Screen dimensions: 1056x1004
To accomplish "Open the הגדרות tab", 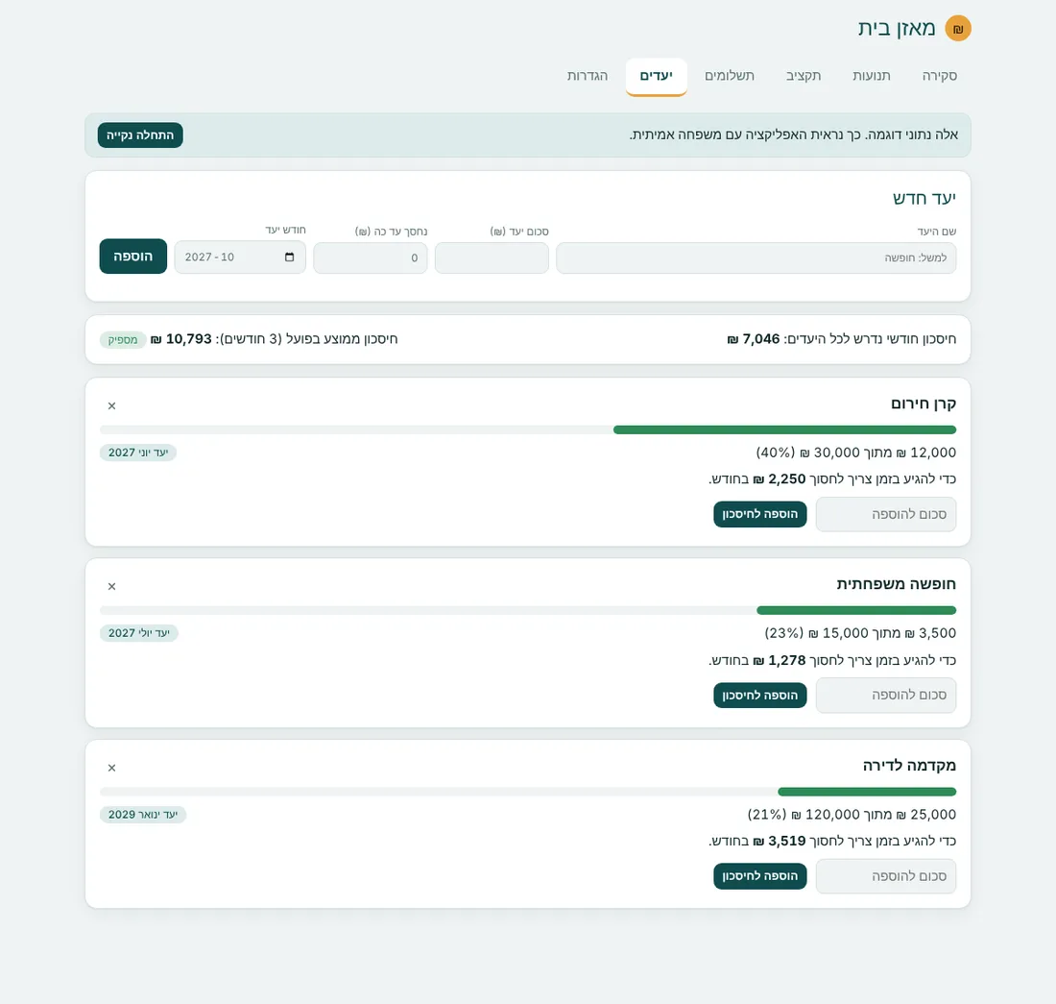I will pyautogui.click(x=588, y=76).
